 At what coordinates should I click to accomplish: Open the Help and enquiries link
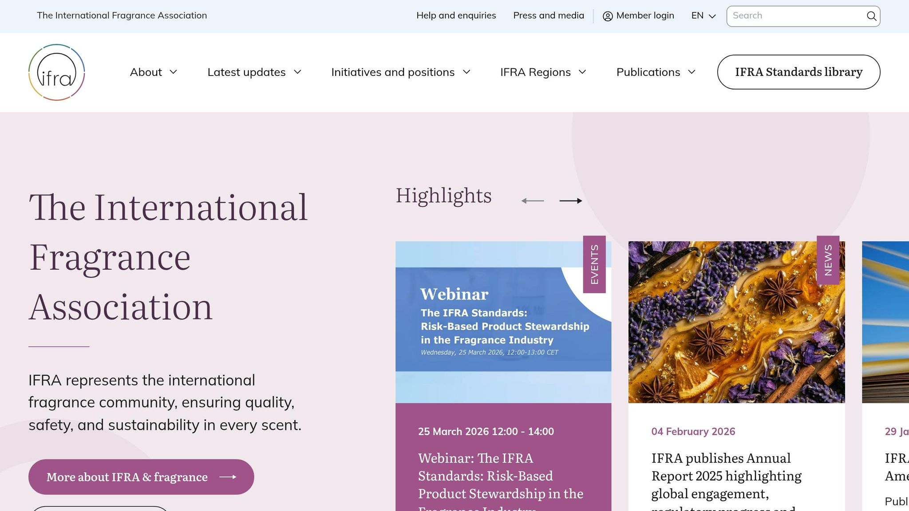456,16
